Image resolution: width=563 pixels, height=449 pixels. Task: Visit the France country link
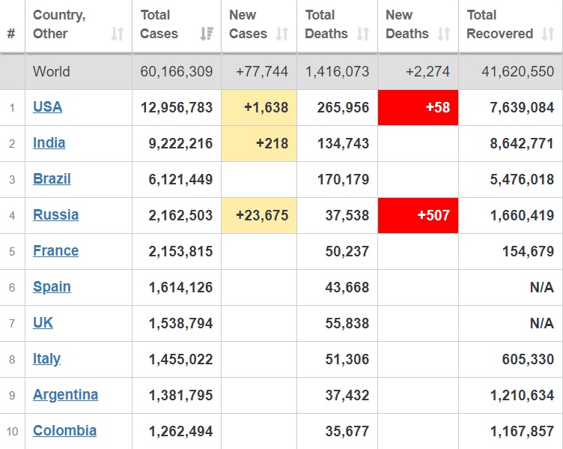pos(55,251)
